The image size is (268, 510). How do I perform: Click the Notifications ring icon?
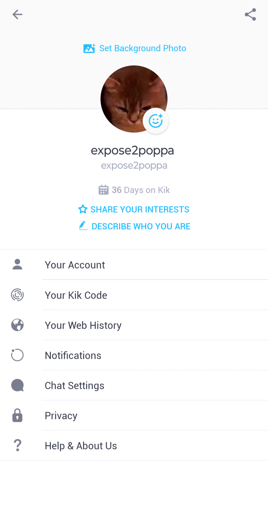click(17, 355)
